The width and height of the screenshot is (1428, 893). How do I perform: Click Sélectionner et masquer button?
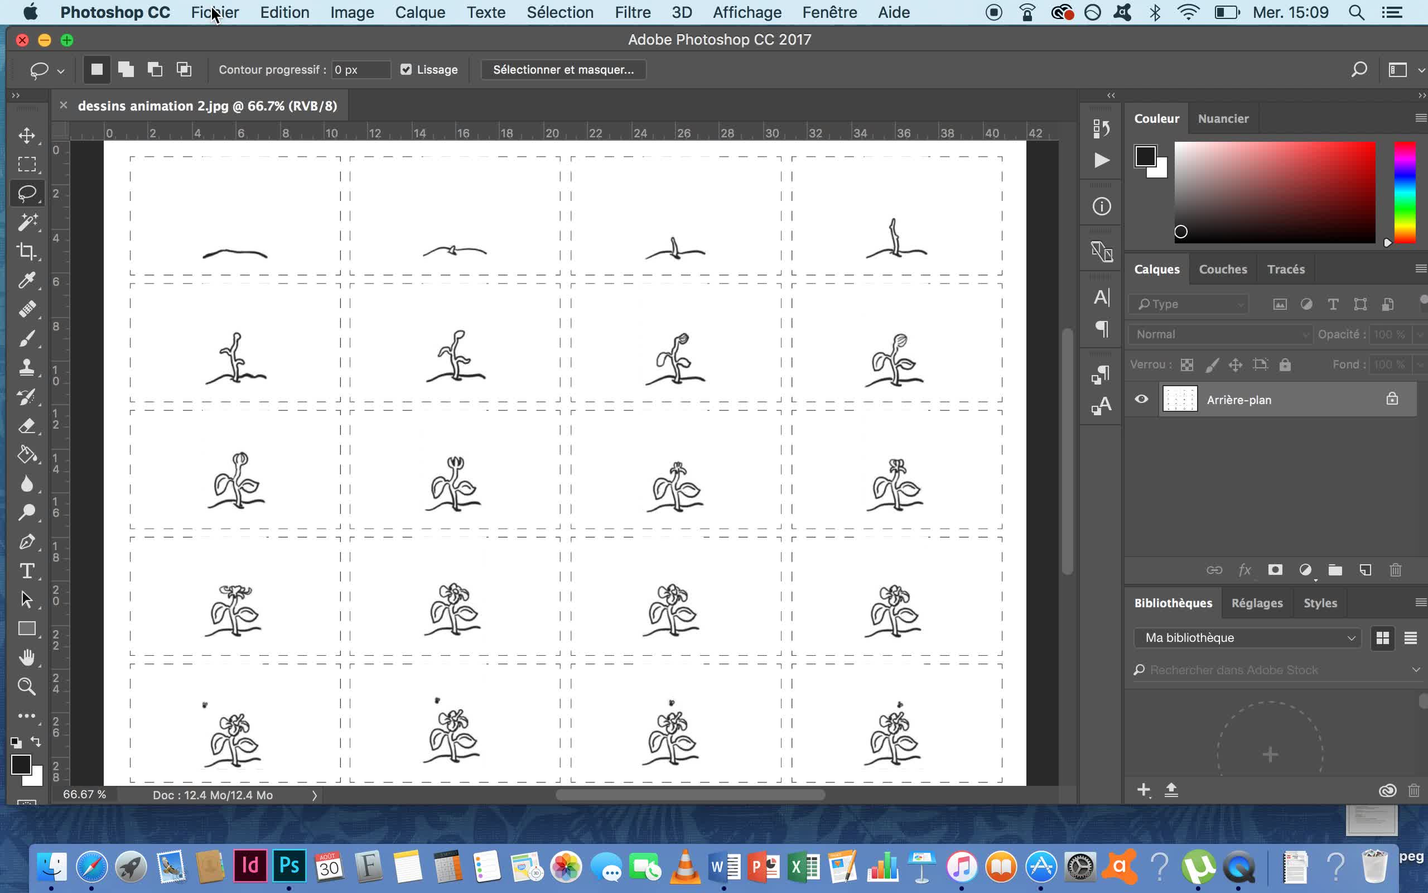point(563,70)
